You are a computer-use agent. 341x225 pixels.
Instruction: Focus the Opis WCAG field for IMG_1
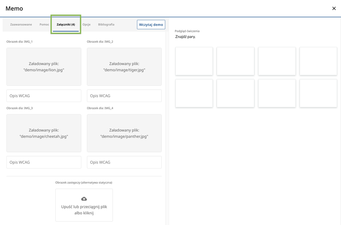point(44,96)
